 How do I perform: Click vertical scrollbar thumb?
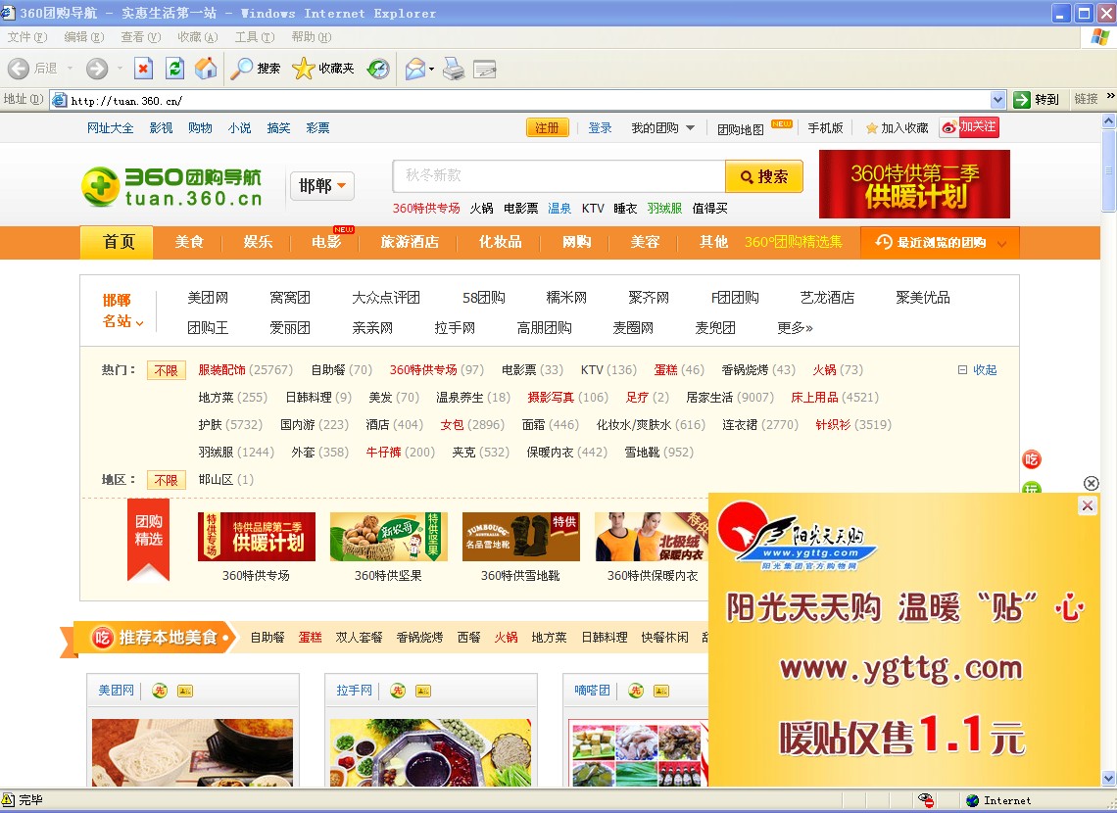tap(1108, 170)
